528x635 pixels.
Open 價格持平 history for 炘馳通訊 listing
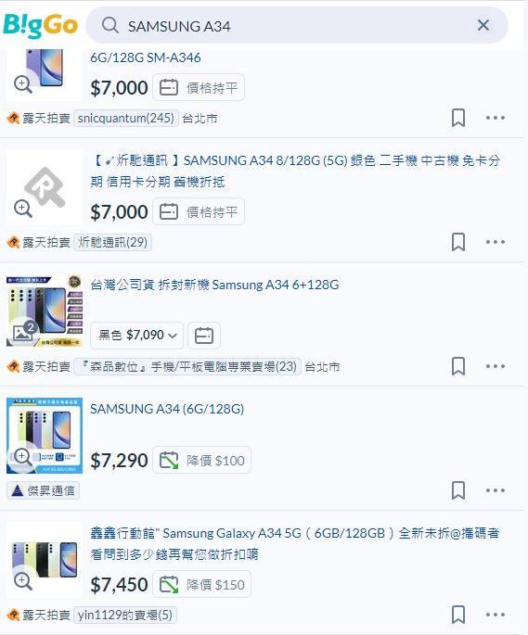click(x=199, y=211)
